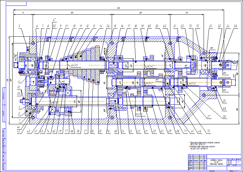The height and width of the screenshot is (172, 243).
Task: Select part callout number 53
Action: [19, 87]
